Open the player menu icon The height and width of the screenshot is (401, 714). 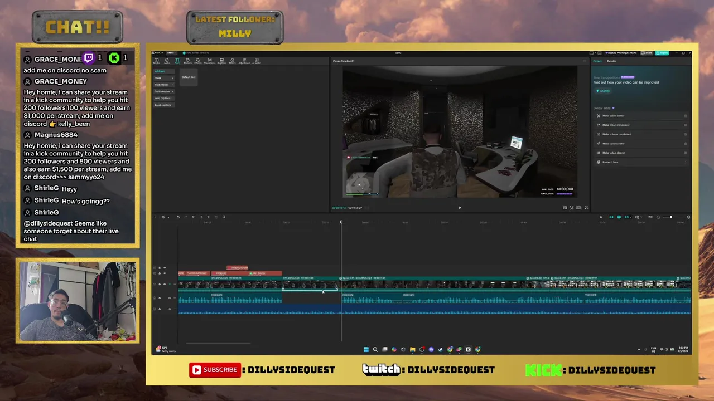[x=585, y=61]
